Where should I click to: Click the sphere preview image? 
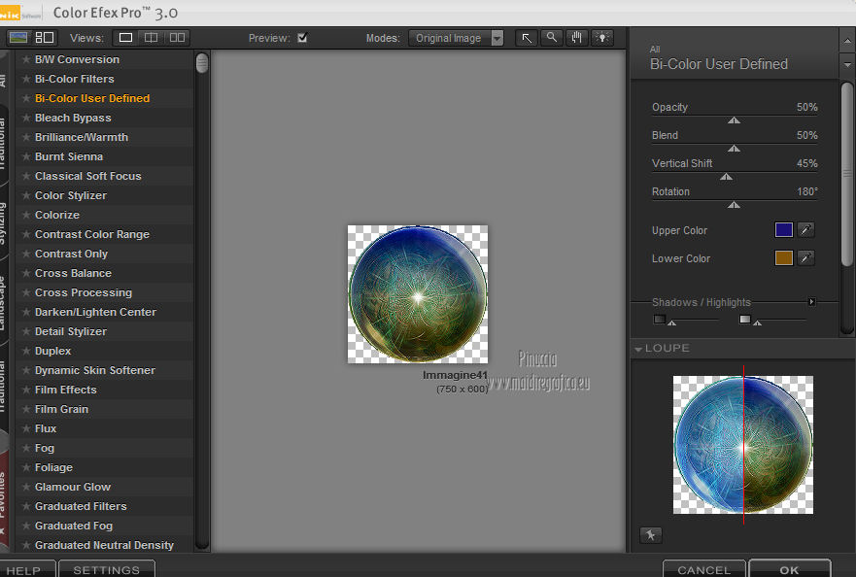(418, 294)
